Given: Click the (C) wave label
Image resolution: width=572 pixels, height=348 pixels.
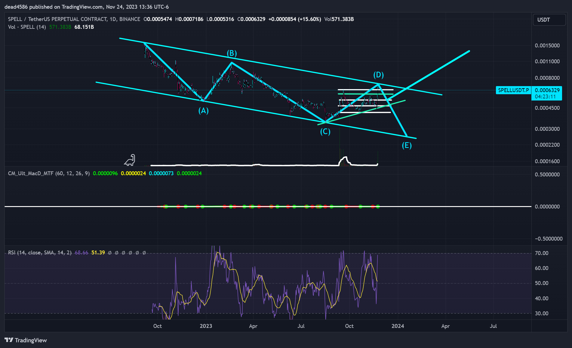Looking at the screenshot, I should pyautogui.click(x=325, y=131).
